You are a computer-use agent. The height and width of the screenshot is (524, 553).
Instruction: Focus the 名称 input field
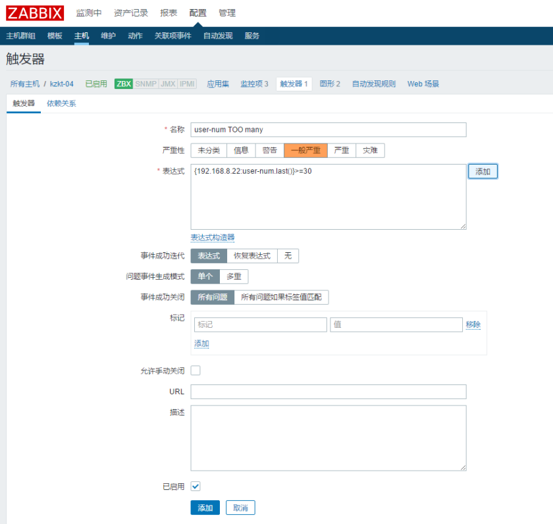(x=329, y=130)
